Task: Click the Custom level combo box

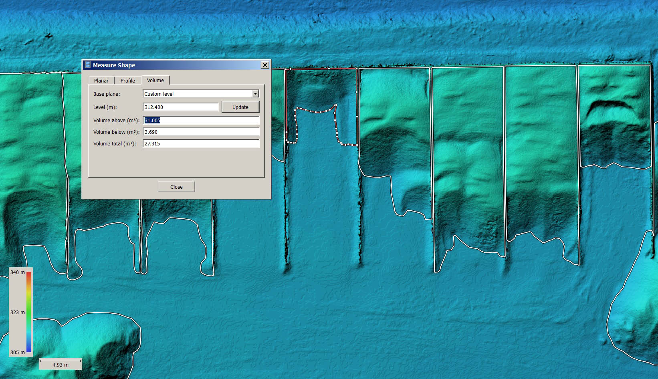Action: pyautogui.click(x=197, y=94)
